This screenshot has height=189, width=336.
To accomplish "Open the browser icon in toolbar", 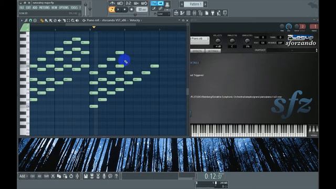I will 201,13.
